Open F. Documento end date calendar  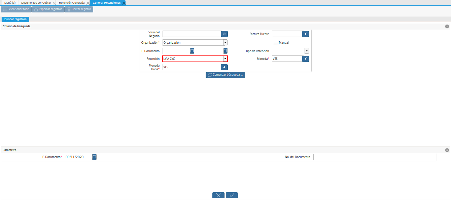(x=225, y=51)
